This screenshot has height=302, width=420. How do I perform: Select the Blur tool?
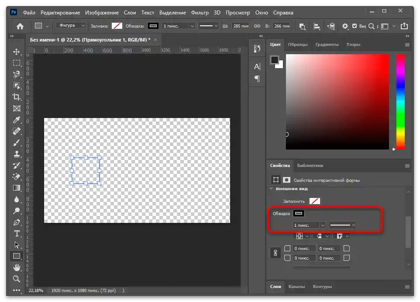coord(17,199)
